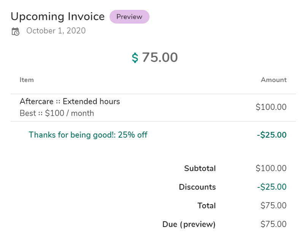Click the Subtotal label
The height and width of the screenshot is (238, 307).
pos(200,168)
